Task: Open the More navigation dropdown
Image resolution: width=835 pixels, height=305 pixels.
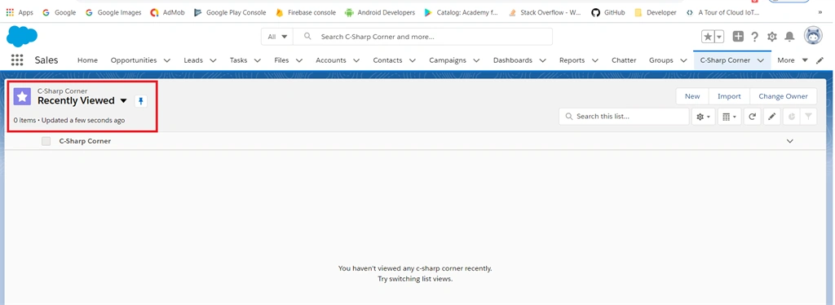Action: [793, 60]
